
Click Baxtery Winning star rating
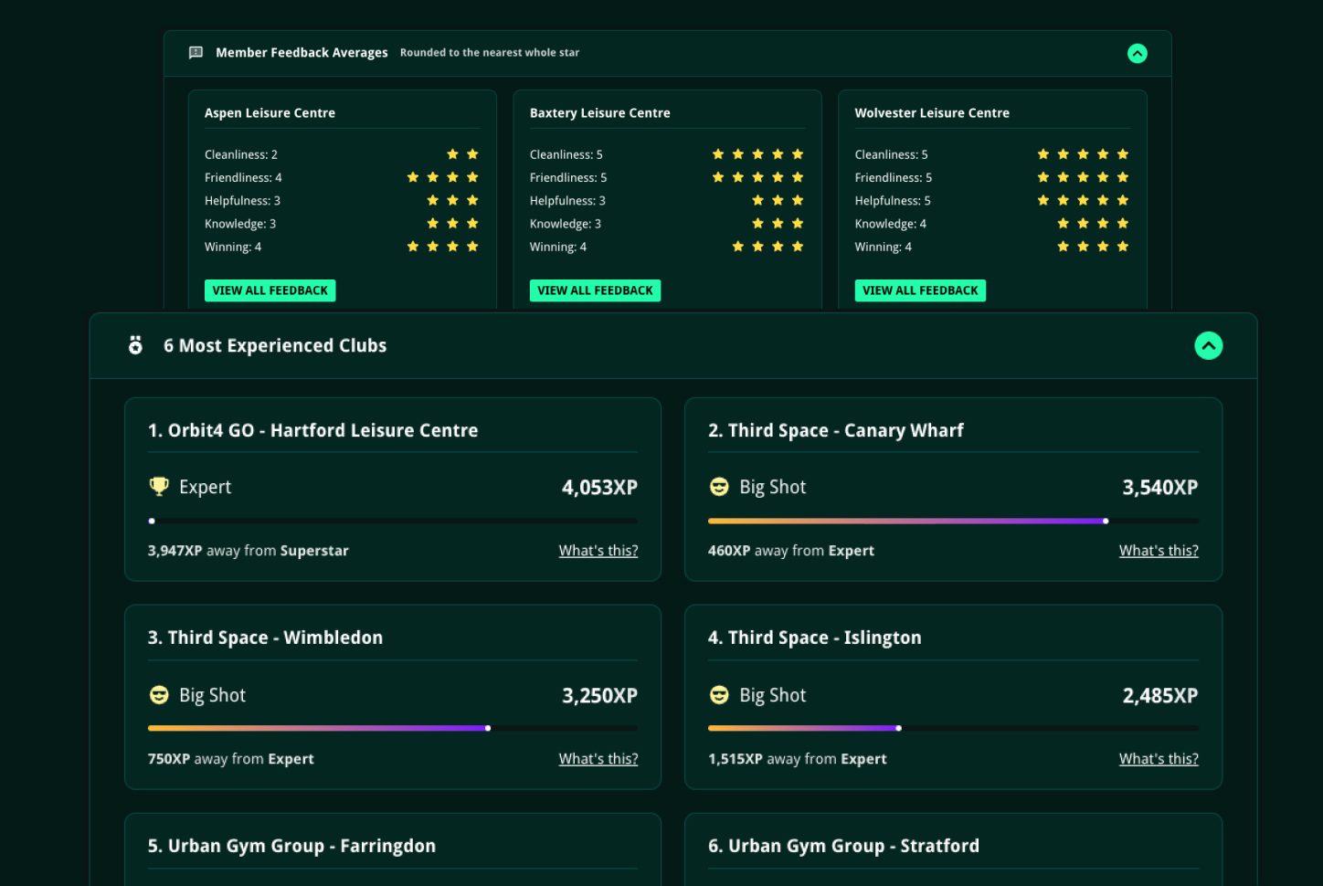point(767,247)
